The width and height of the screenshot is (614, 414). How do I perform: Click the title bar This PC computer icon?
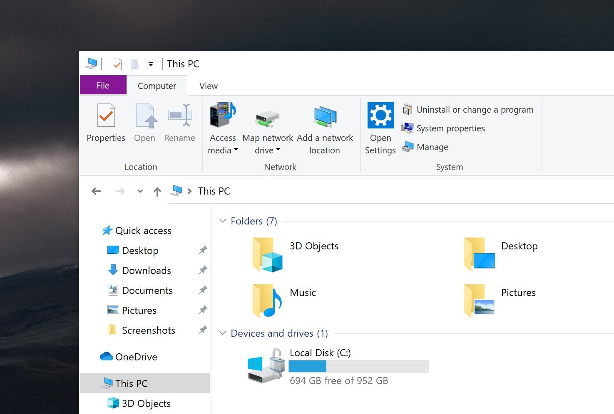tap(91, 64)
